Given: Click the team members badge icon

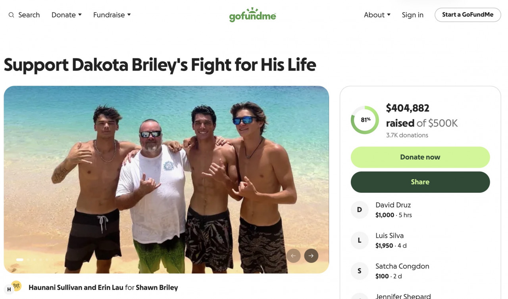Looking at the screenshot, I should (16, 286).
